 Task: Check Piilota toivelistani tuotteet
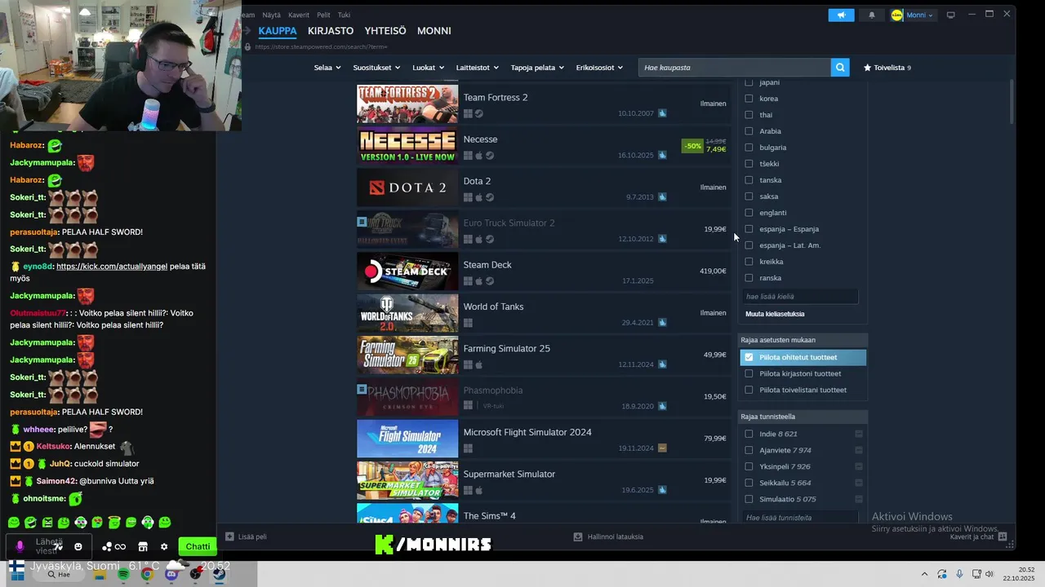point(749,390)
